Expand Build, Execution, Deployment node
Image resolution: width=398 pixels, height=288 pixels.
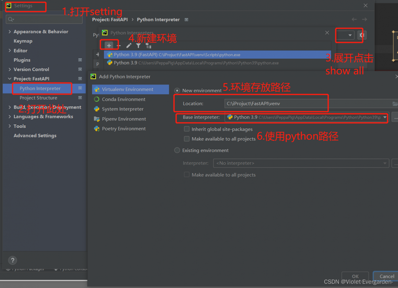coord(10,107)
